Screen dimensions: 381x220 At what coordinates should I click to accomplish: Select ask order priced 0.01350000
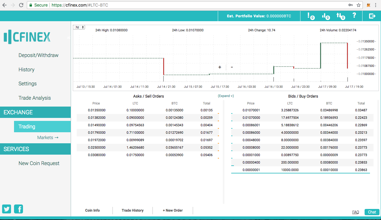pyautogui.click(x=148, y=110)
